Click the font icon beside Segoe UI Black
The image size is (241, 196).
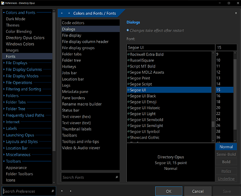128,96
